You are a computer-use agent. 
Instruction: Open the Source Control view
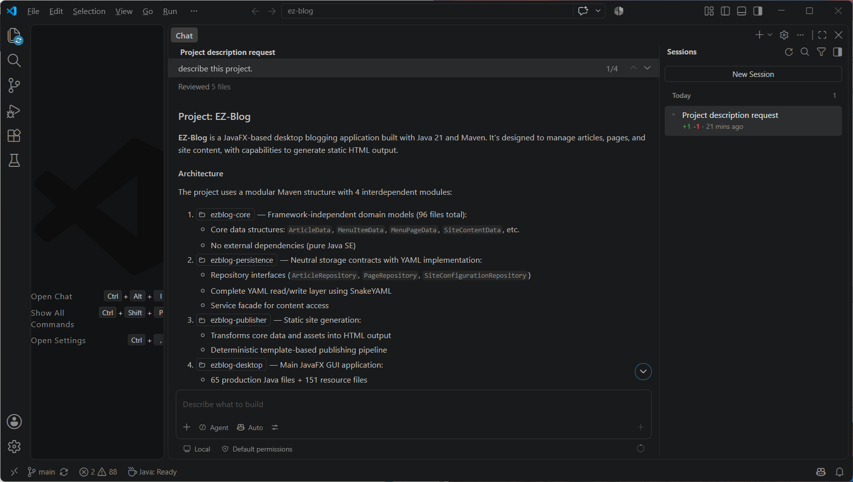(x=14, y=86)
